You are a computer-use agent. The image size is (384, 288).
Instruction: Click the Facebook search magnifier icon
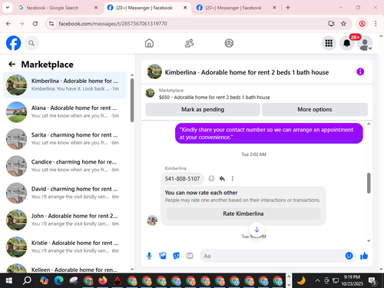[31, 43]
